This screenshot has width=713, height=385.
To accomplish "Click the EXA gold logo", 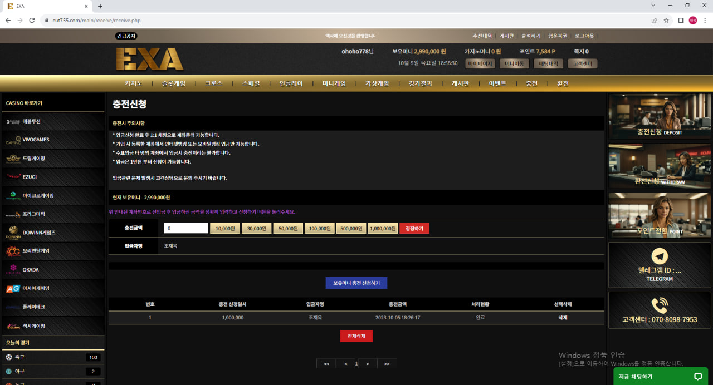I will [149, 59].
